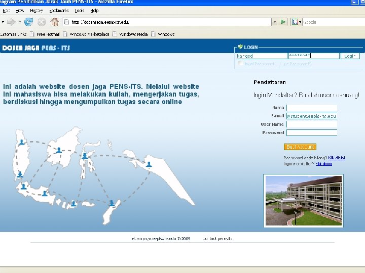Click the login password field
This screenshot has height=273, width=365.
pyautogui.click(x=314, y=56)
